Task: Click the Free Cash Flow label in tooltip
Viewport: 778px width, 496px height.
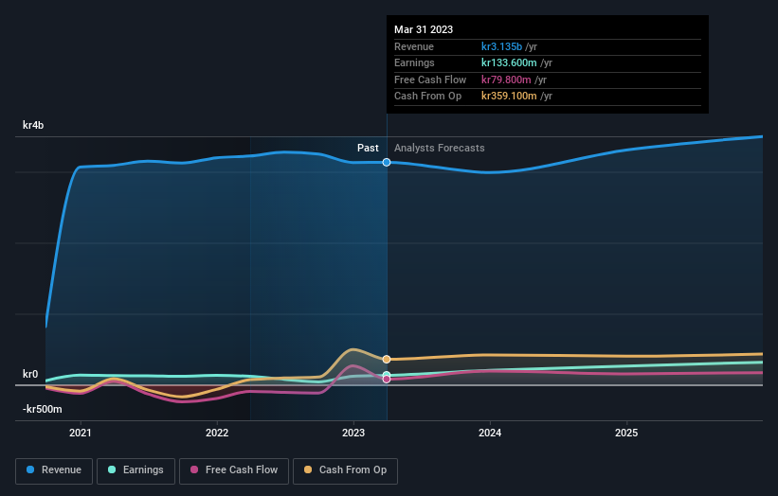Action: [430, 80]
